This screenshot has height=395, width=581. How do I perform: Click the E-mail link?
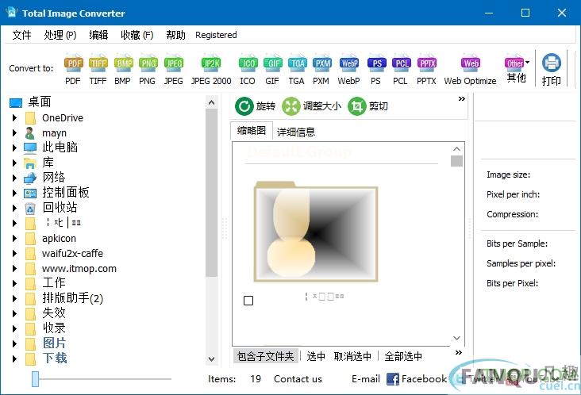pos(366,378)
